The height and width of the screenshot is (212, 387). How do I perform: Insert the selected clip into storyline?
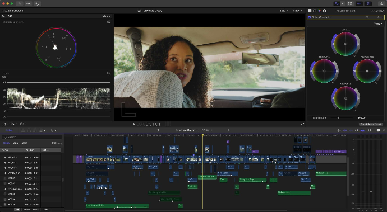pyautogui.click(x=29, y=130)
